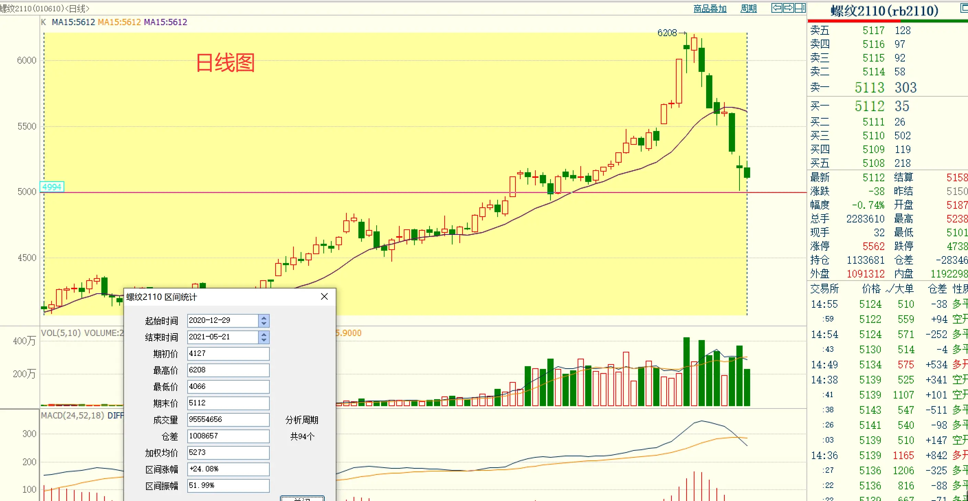Click the 卖一 ask price 5113
The height and width of the screenshot is (501, 968).
coord(869,88)
